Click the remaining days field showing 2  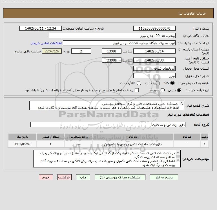81,51
